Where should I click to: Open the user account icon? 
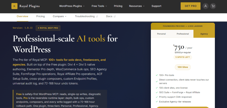(205, 6)
